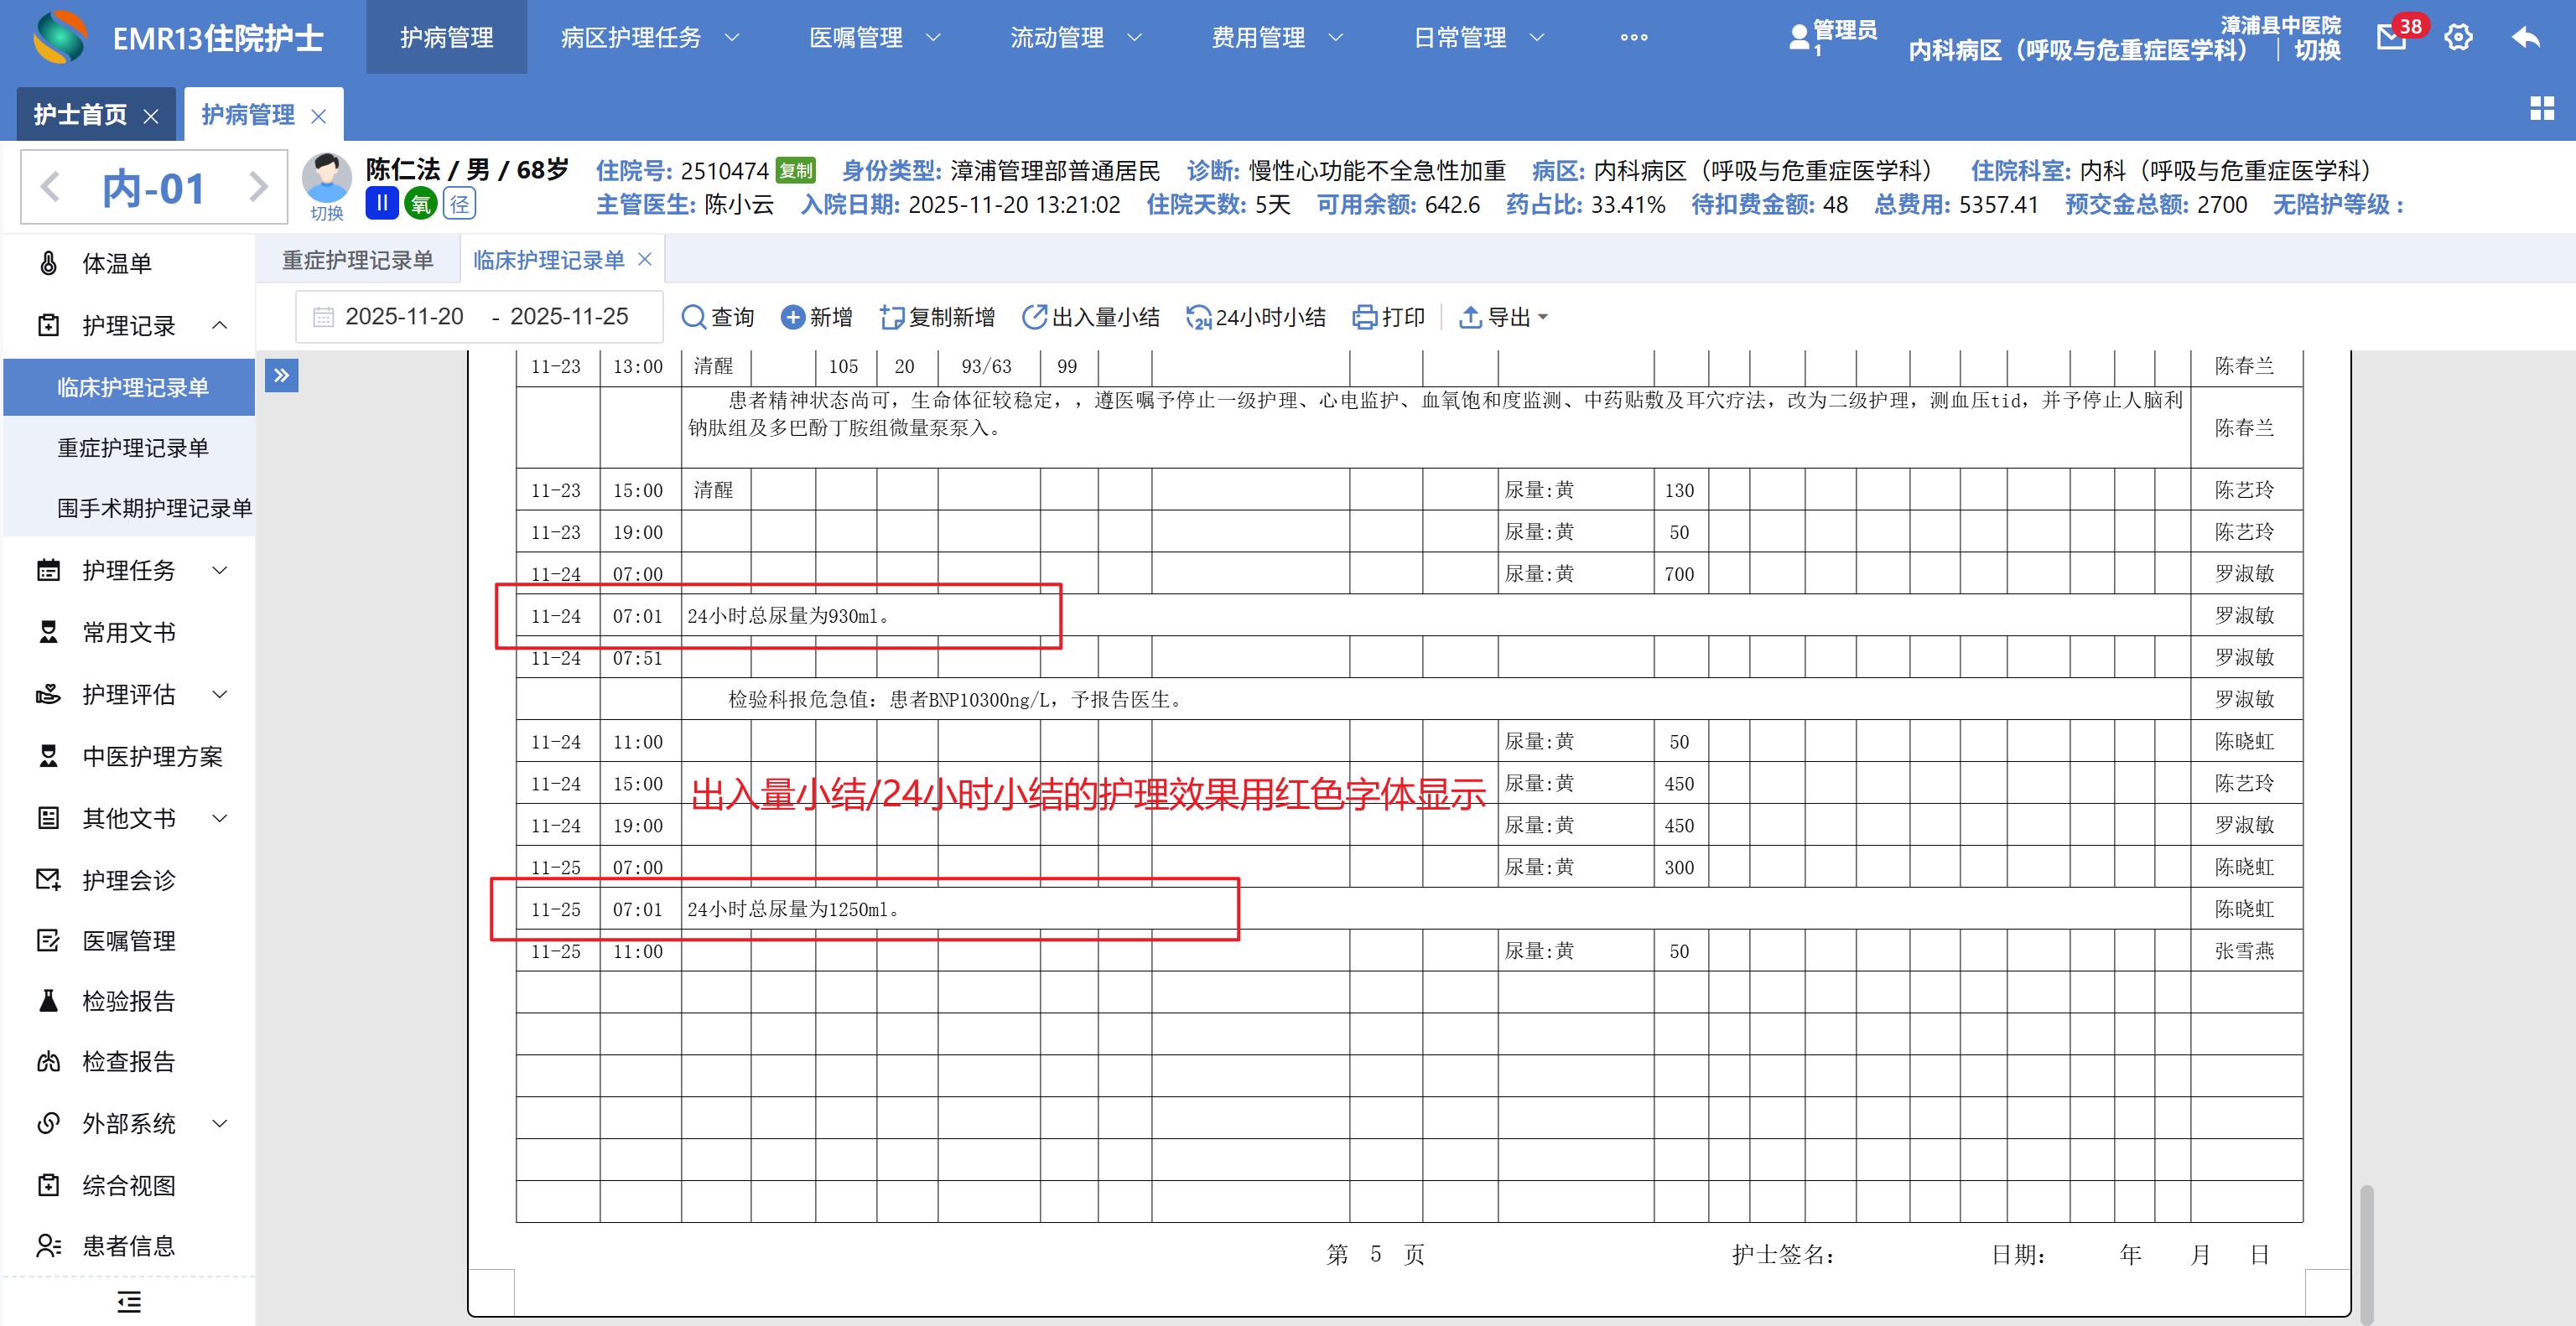Expand the side panel double-arrow button

[282, 376]
